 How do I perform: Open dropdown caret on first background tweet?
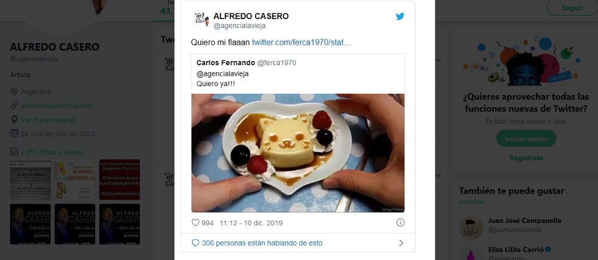438,60
